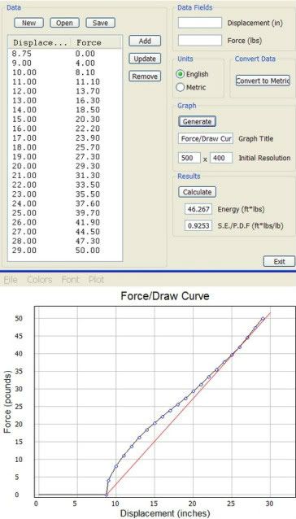Select Metric units radio button
Screen dimensions: 296x519
(181, 87)
